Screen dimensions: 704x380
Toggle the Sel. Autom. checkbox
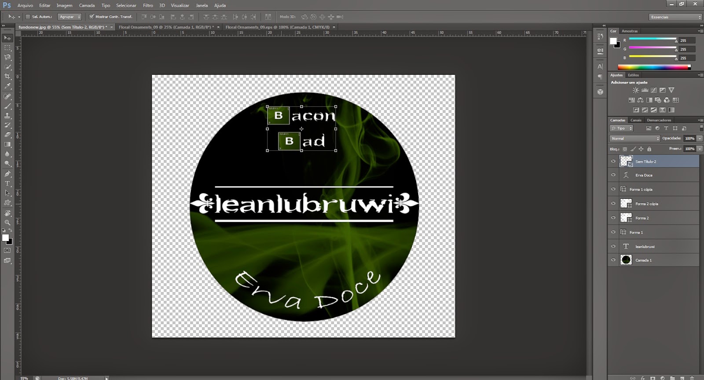[x=28, y=17]
